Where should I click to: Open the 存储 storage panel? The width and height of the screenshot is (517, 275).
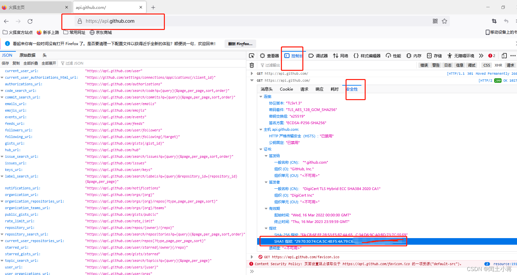pyautogui.click(x=434, y=56)
